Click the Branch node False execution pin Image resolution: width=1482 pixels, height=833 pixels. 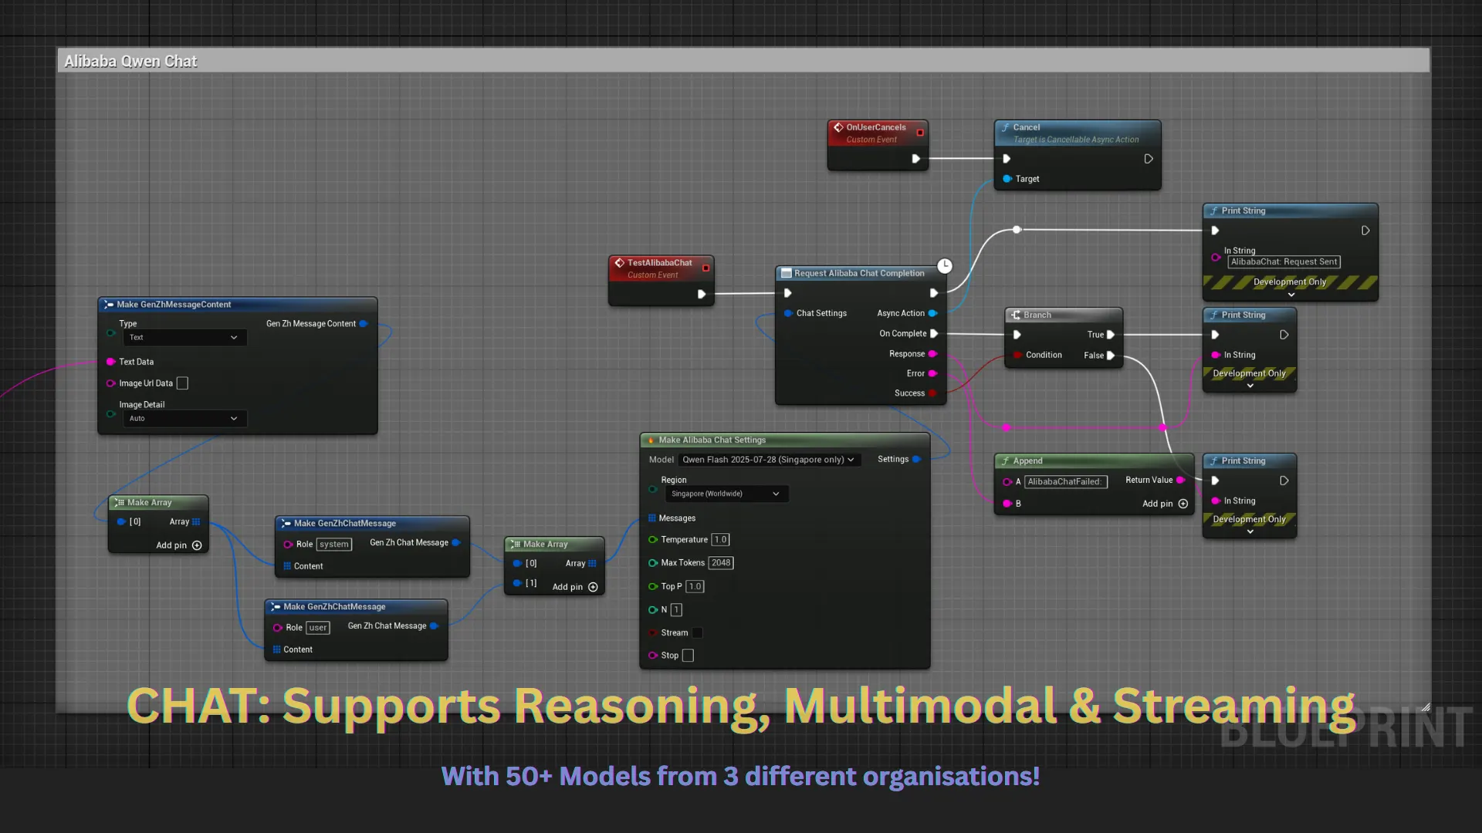pyautogui.click(x=1111, y=356)
